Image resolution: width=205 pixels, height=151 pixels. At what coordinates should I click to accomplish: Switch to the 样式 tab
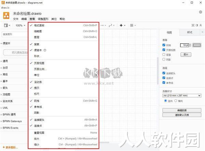tap(190, 32)
